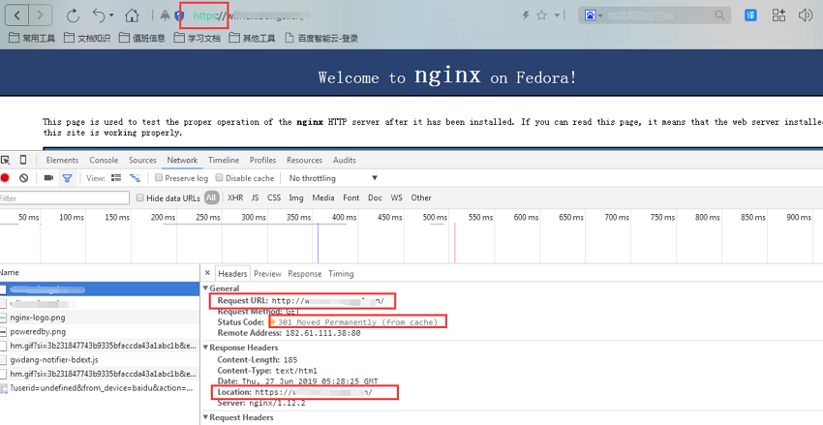Switch to Network tab
This screenshot has height=425, width=823.
(183, 160)
